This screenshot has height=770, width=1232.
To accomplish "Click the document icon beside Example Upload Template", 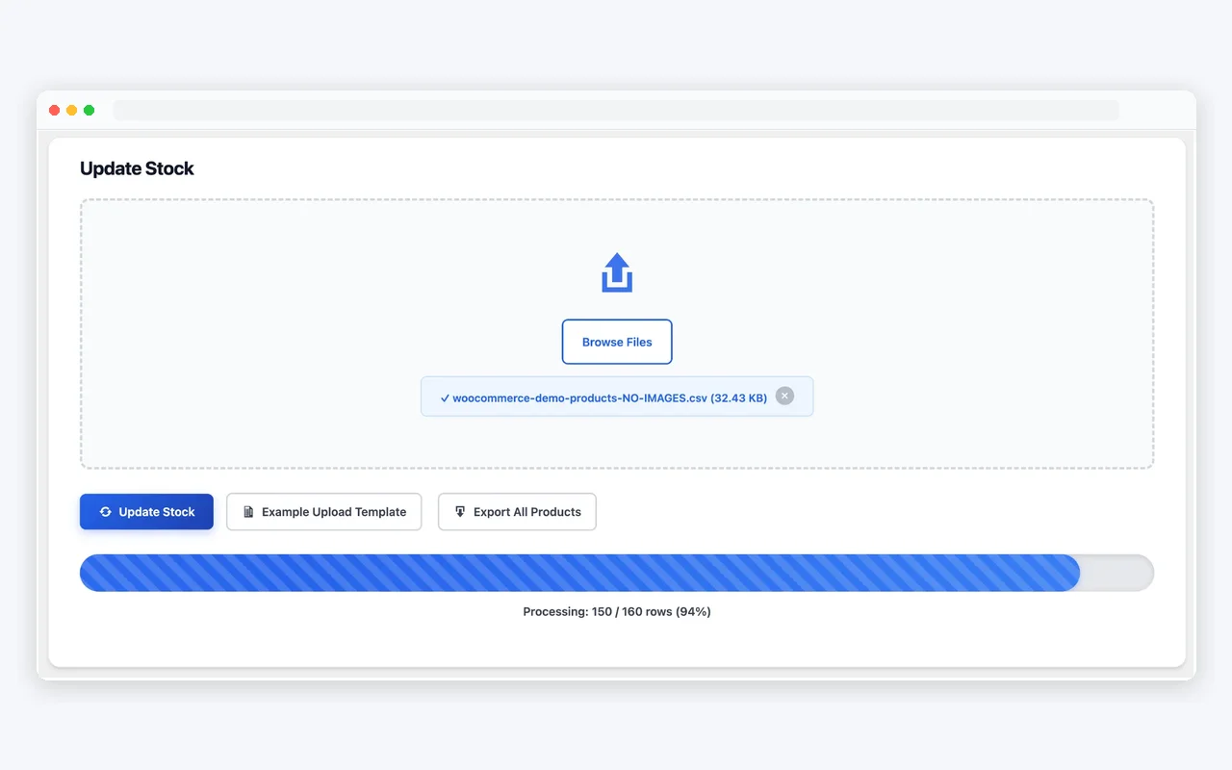I will tap(248, 511).
